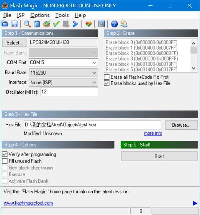
Task: Uncheck Verify after programming
Action: point(5,154)
